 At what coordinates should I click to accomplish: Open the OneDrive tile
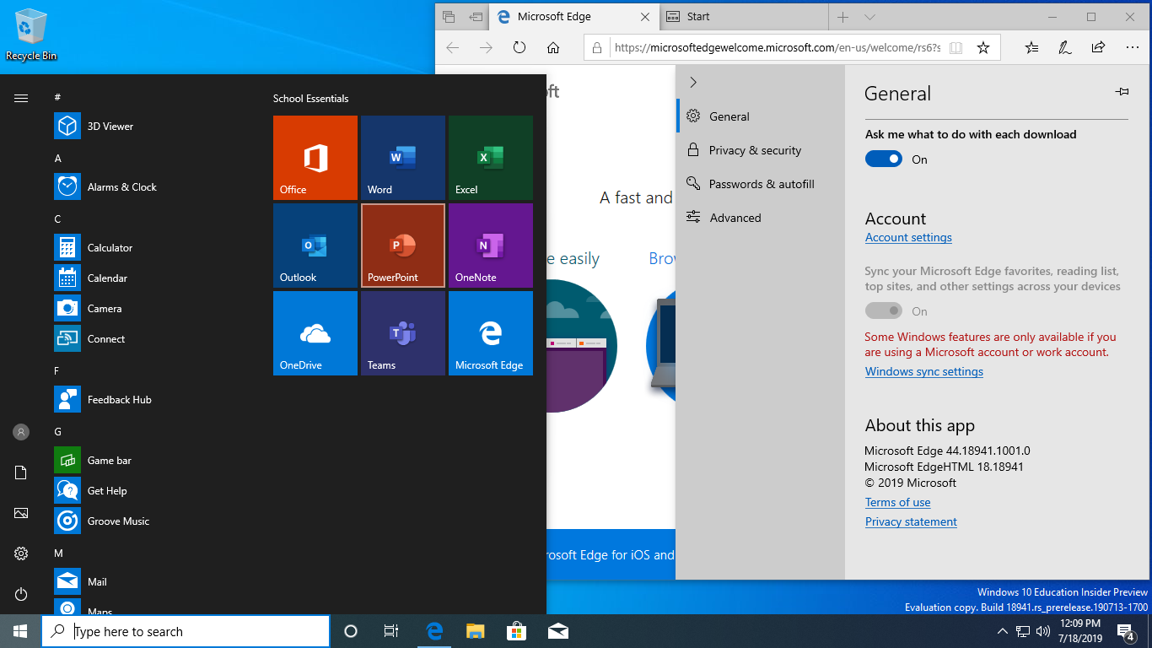click(x=315, y=333)
